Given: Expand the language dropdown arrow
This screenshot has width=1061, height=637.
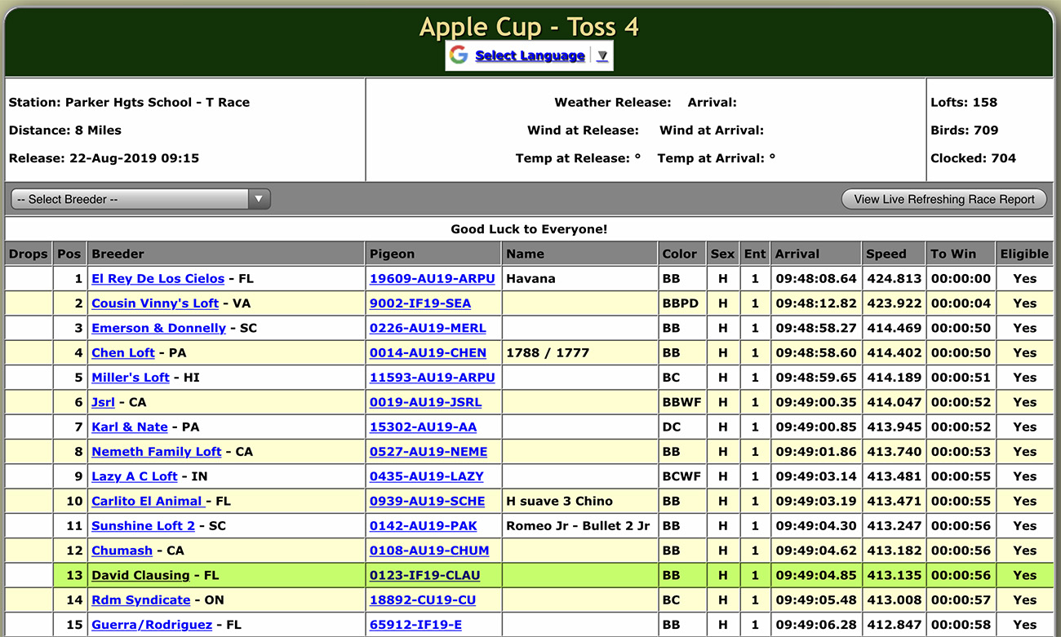Looking at the screenshot, I should pos(602,55).
